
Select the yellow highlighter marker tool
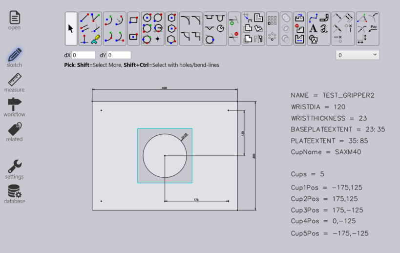(96, 38)
